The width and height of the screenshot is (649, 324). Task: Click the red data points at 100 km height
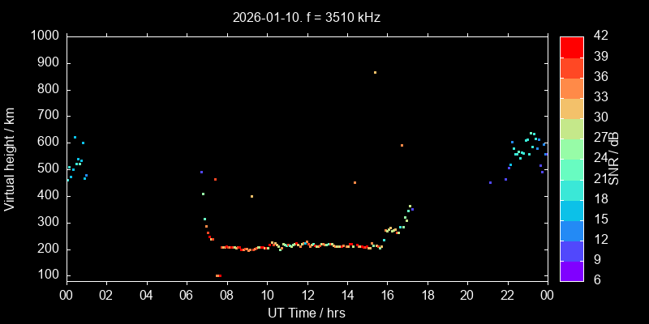click(x=218, y=276)
